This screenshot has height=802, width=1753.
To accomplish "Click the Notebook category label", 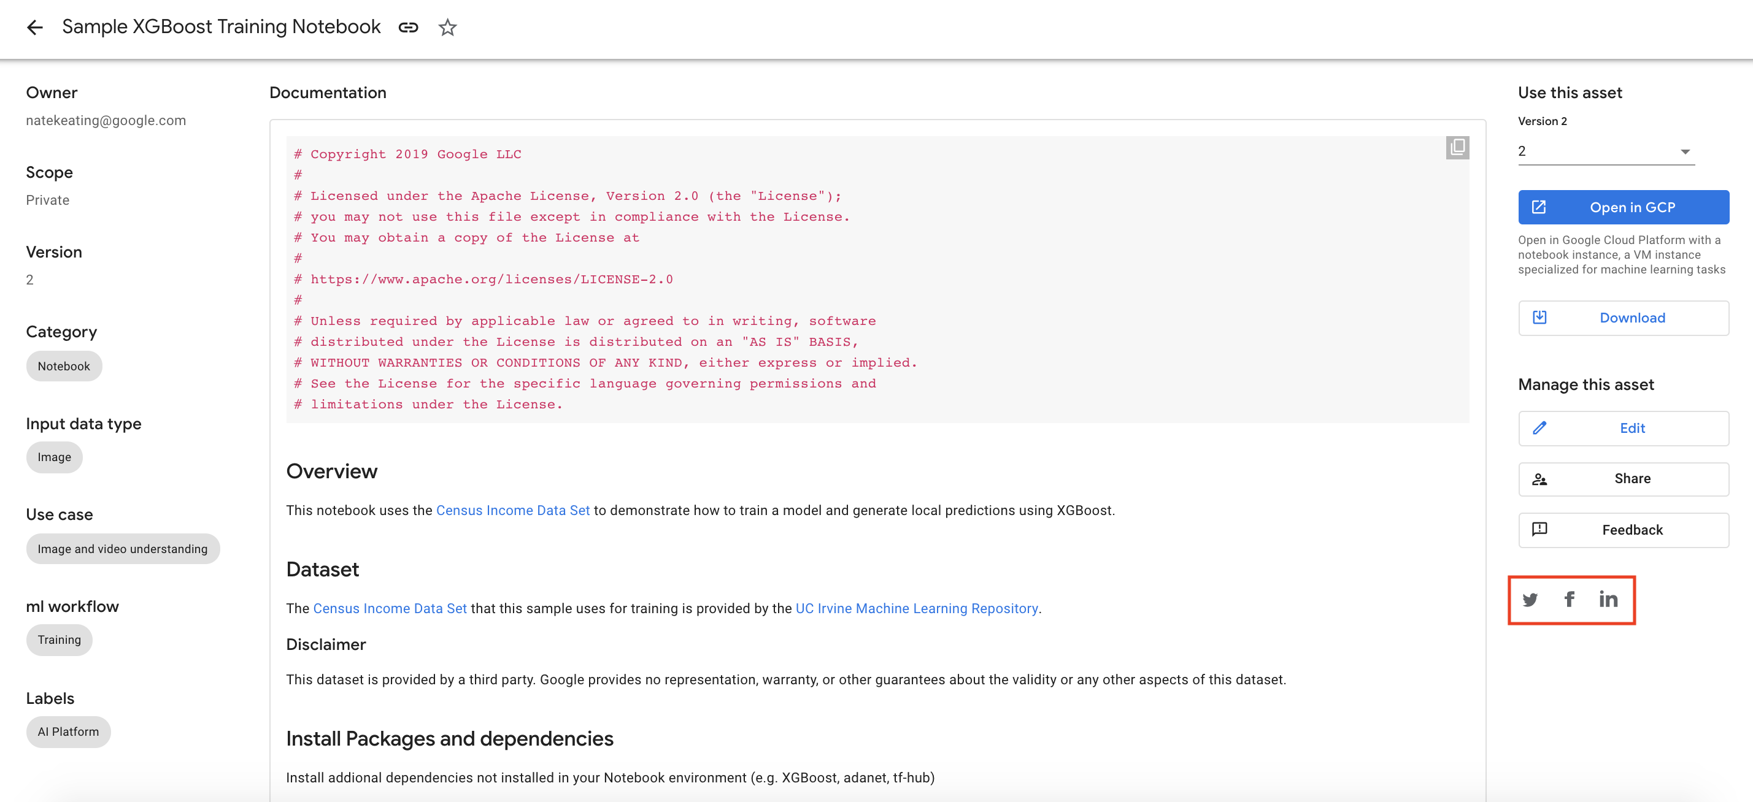I will tap(63, 365).
